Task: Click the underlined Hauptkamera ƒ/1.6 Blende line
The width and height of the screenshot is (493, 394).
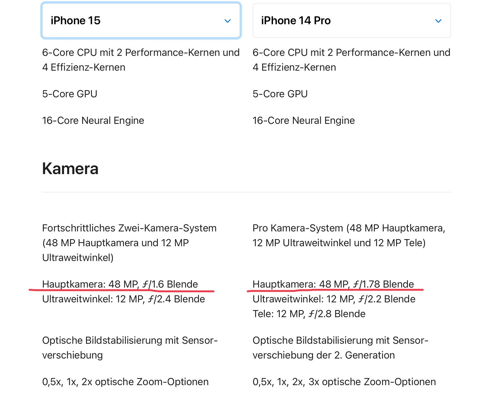Action: [120, 284]
